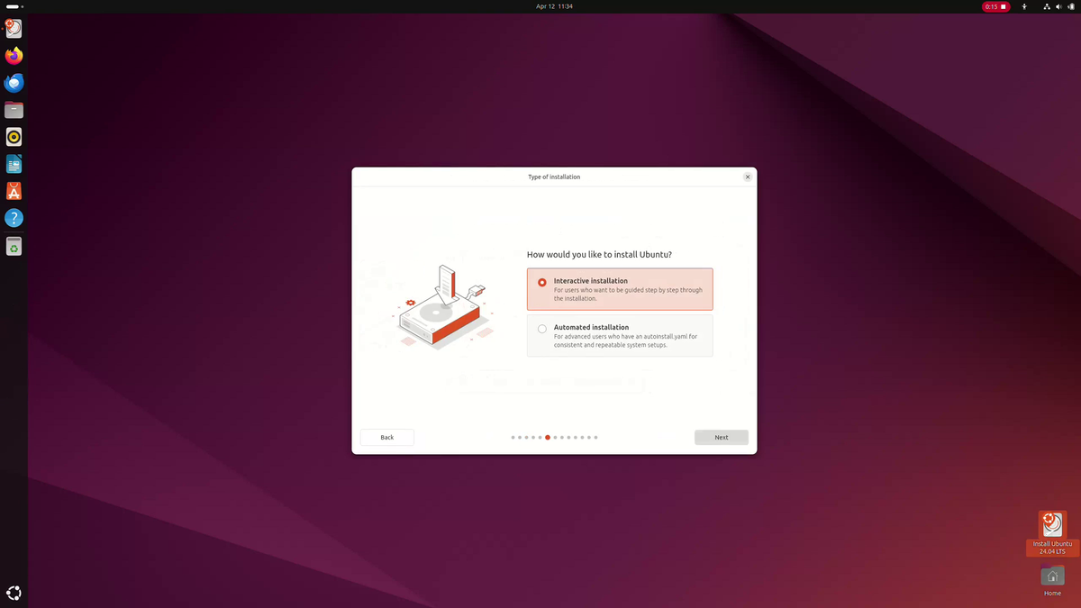The image size is (1081, 608).
Task: Open the Install Ubuntu icon in the dock
Action: click(x=14, y=29)
